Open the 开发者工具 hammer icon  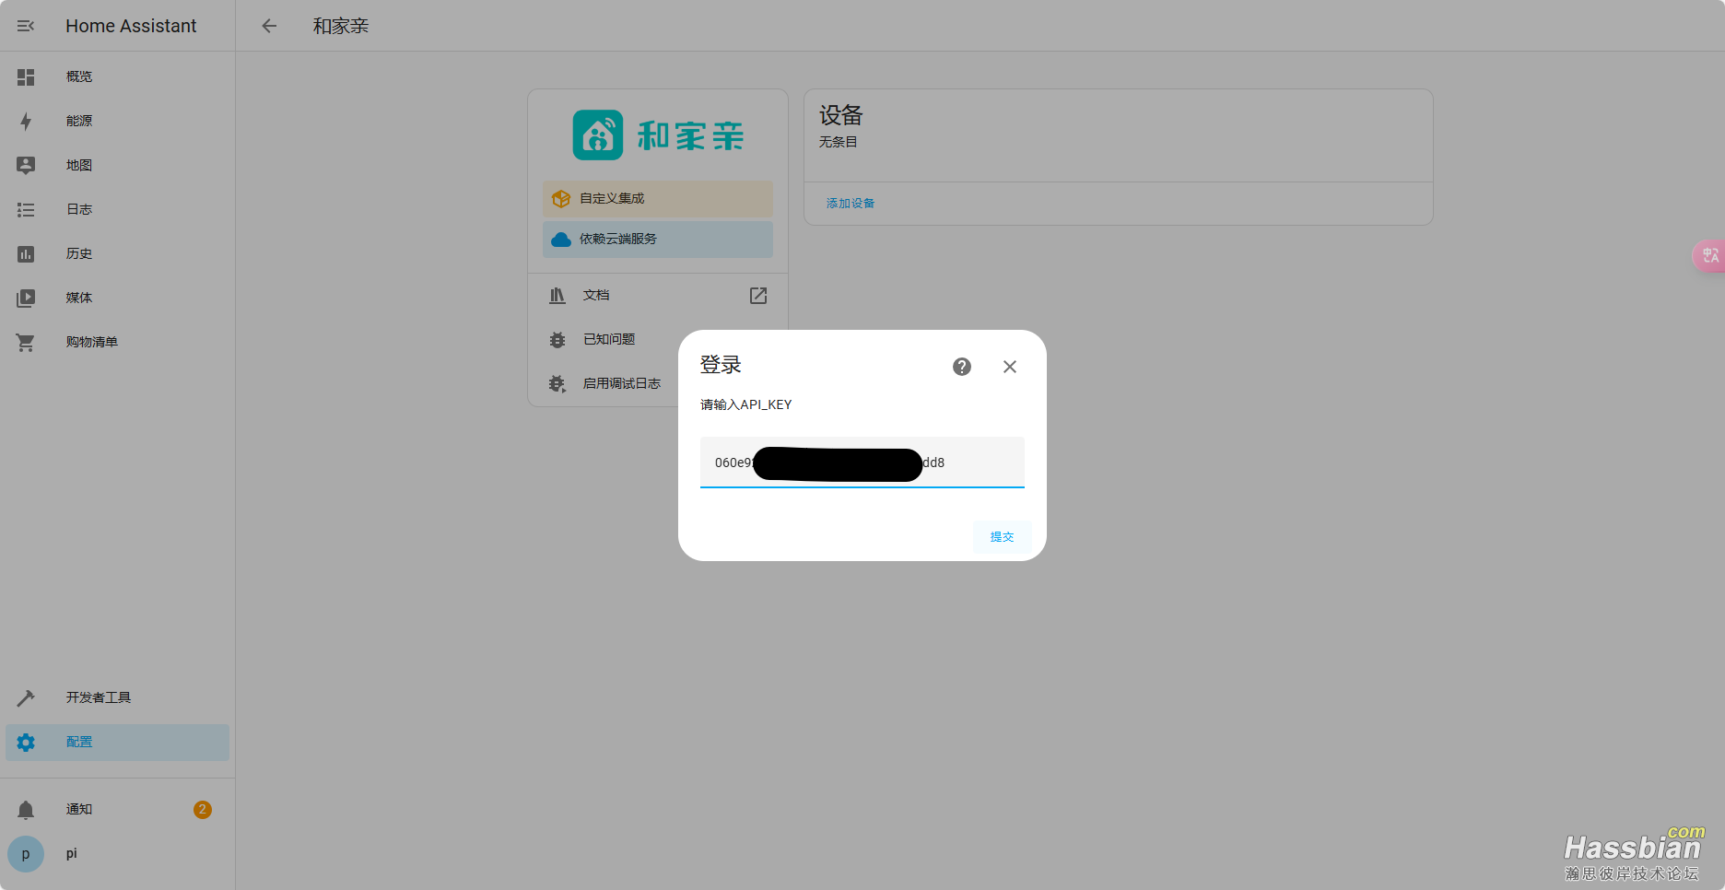pos(26,698)
